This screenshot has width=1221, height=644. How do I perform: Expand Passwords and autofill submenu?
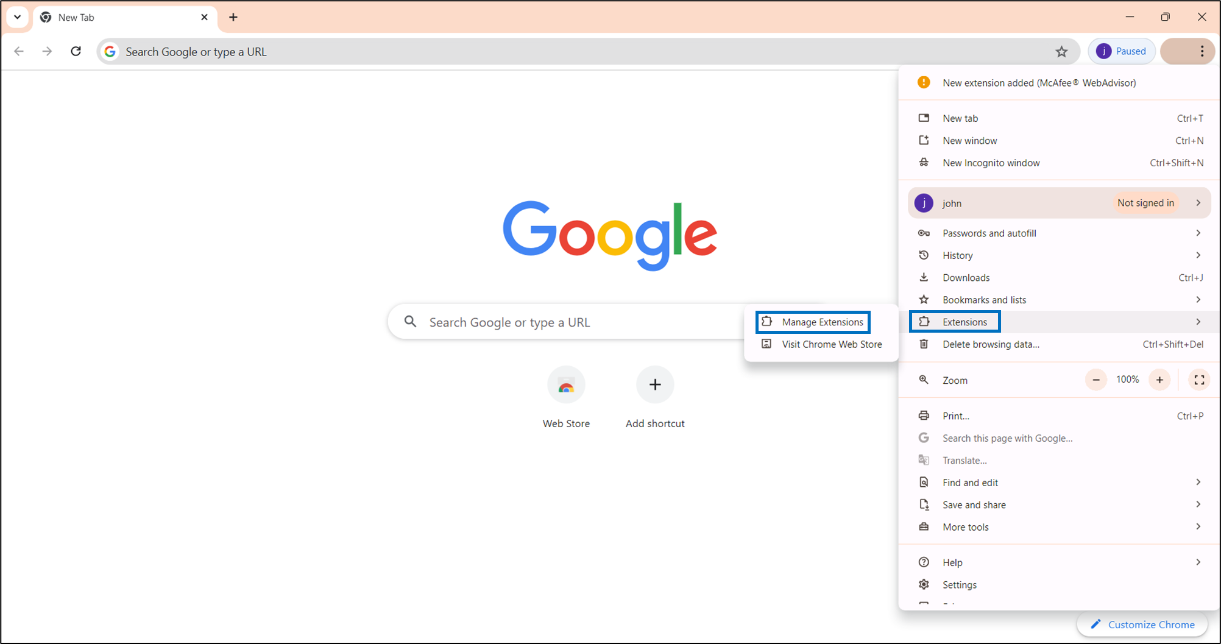pyautogui.click(x=1059, y=233)
